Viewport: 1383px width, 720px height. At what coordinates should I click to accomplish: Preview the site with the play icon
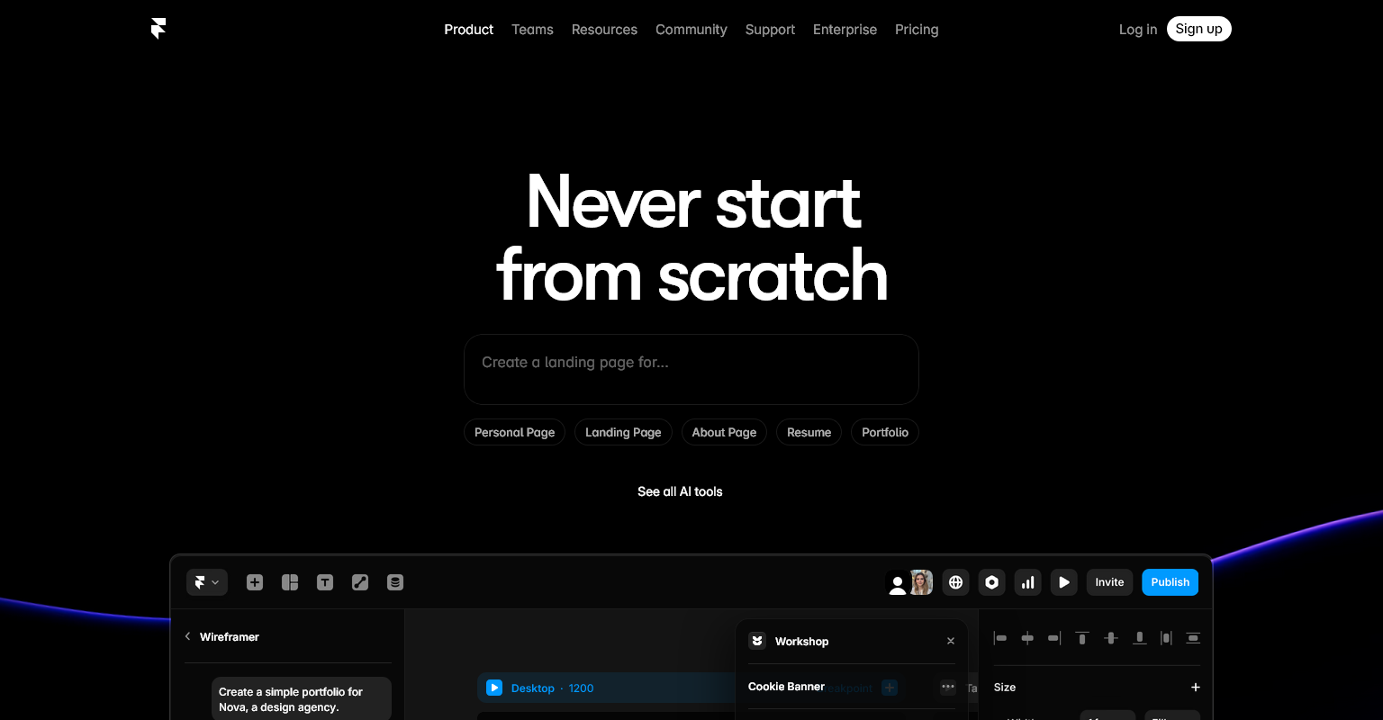pos(1063,582)
